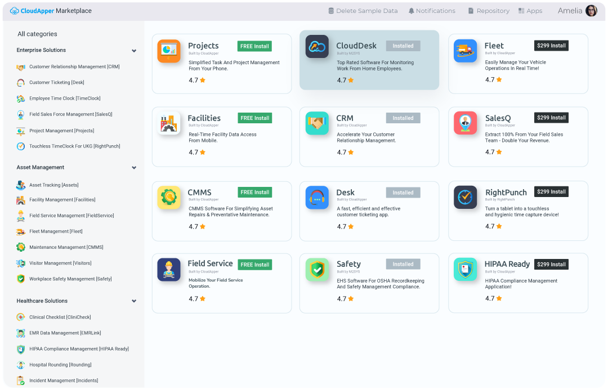
Task: Click Installed button on CRM card
Action: tap(403, 118)
